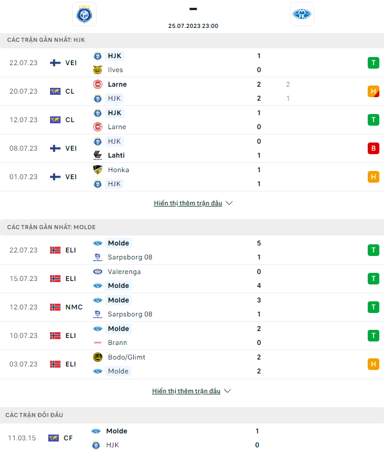Expand more HJK matches via chevron
Viewport: 384px width, 452px height.
coord(229,203)
